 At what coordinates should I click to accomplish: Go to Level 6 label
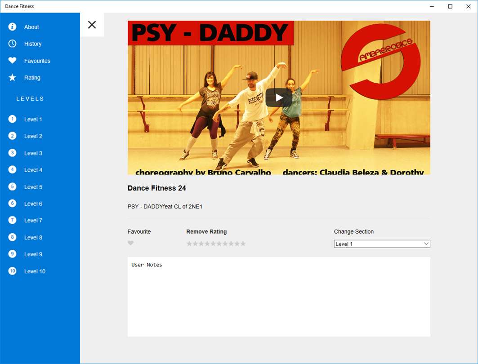click(x=33, y=204)
